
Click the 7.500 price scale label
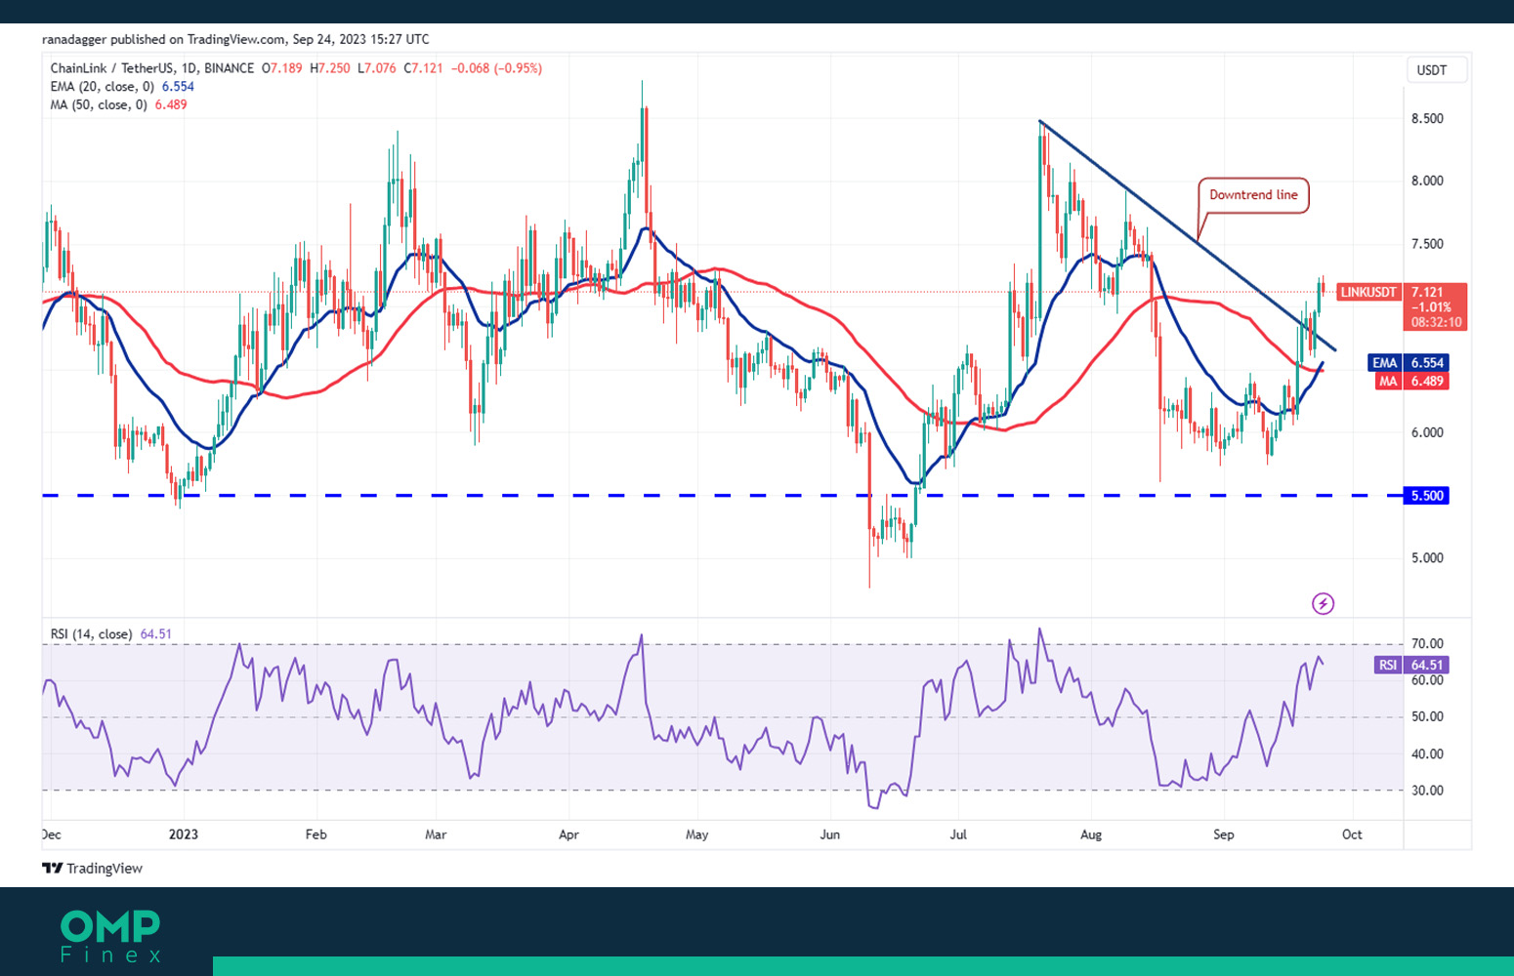click(1427, 245)
